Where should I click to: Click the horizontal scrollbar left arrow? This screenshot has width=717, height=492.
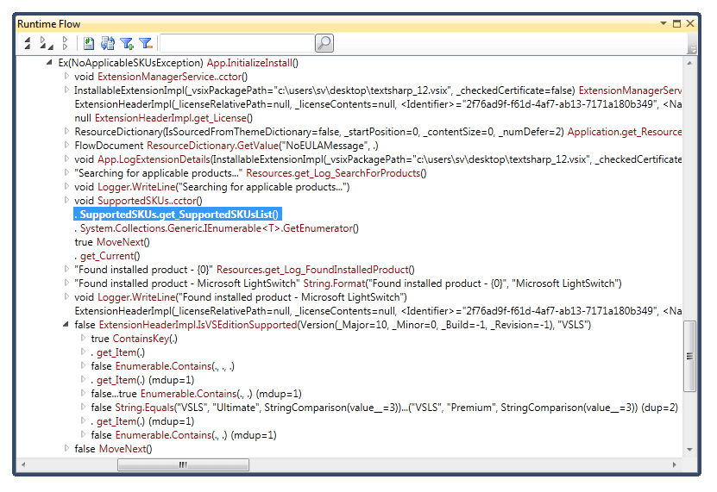(x=22, y=464)
